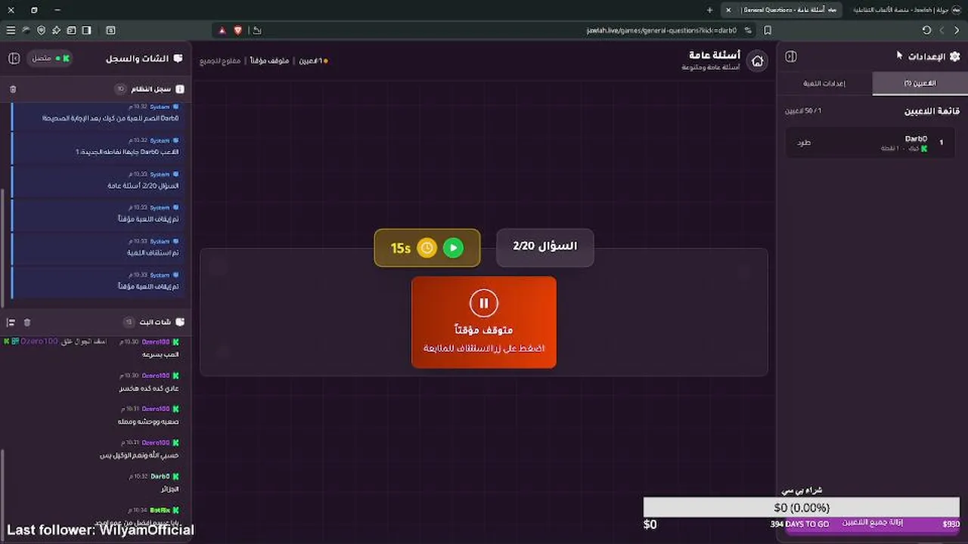The width and height of the screenshot is (968, 544).
Task: Open the extensions puzzle icon
Action: (56, 30)
